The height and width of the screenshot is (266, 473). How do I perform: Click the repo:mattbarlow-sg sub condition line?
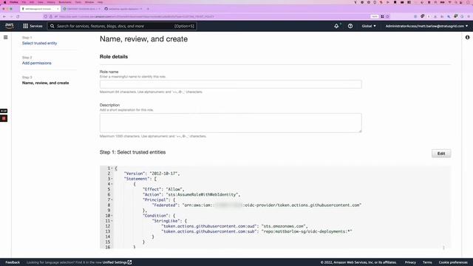[256, 231]
